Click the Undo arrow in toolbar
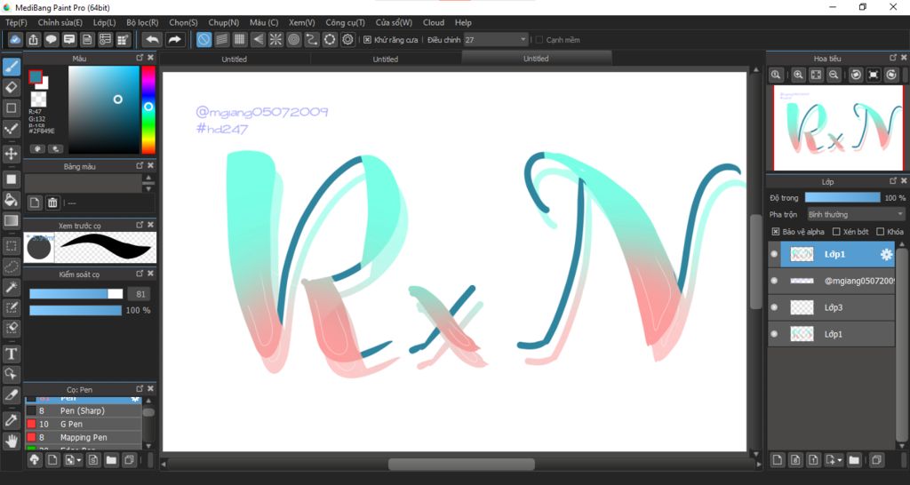Image resolution: width=910 pixels, height=485 pixels. coord(152,39)
